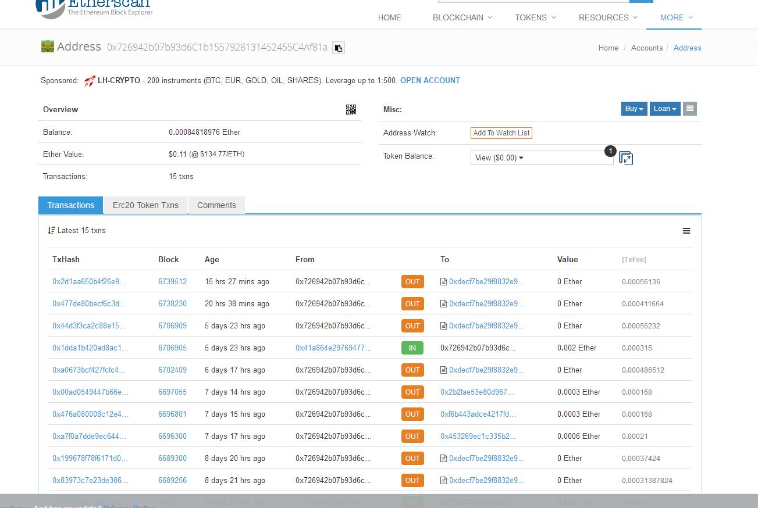Open the TOKENS menu dropdown
758x508 pixels.
point(535,17)
